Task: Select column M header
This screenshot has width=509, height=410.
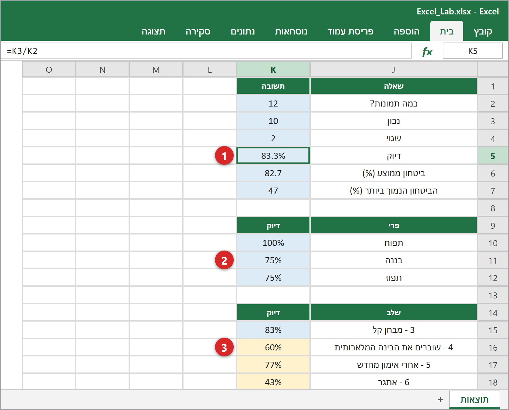Action: point(156,69)
